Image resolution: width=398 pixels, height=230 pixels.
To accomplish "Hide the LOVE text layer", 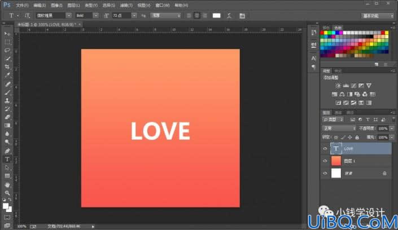I will point(325,149).
